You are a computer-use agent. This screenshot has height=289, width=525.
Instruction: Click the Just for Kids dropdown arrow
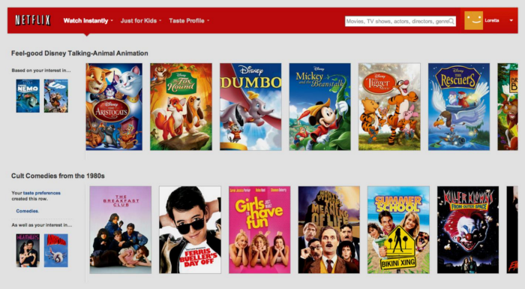tap(160, 20)
